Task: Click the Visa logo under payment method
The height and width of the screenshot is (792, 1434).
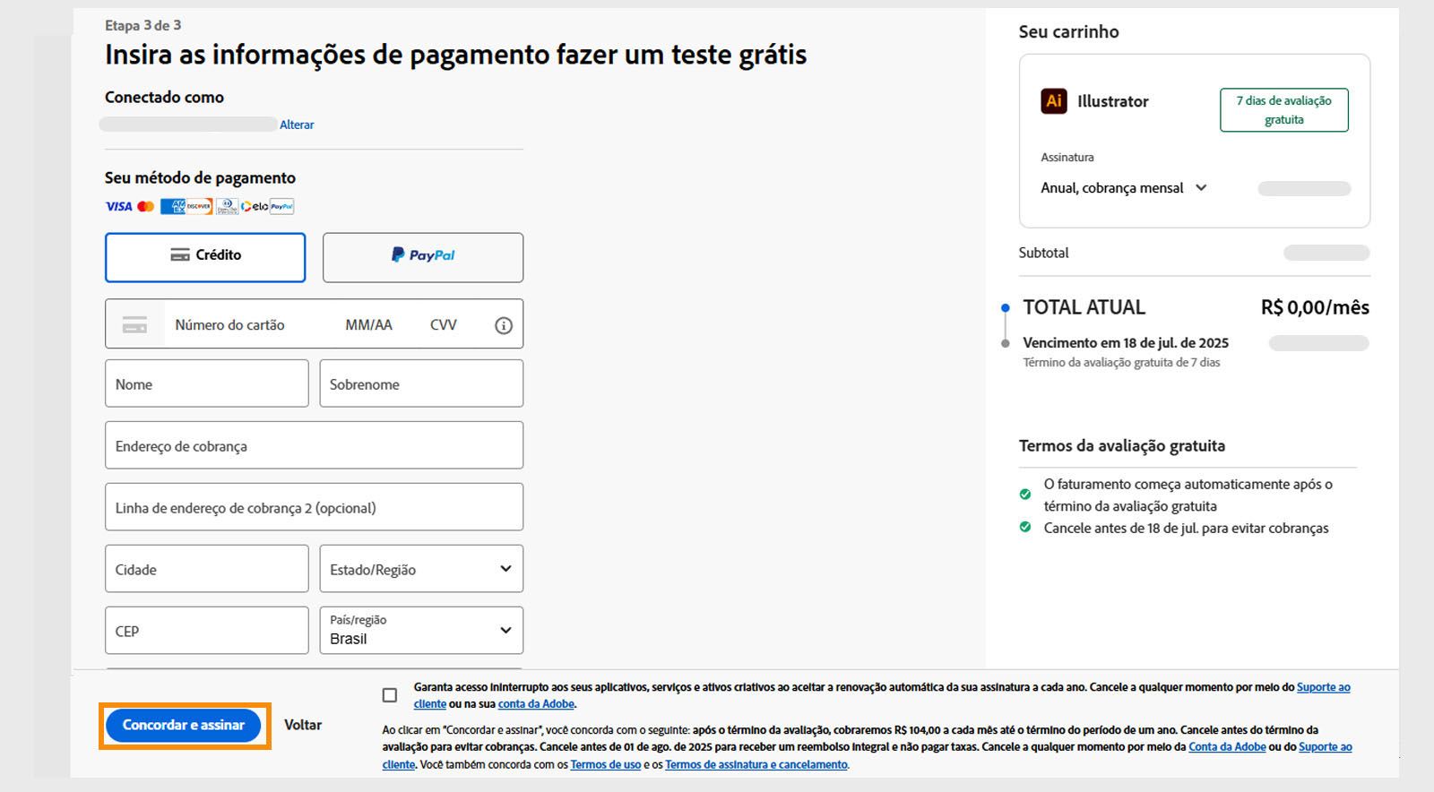Action: (x=118, y=207)
